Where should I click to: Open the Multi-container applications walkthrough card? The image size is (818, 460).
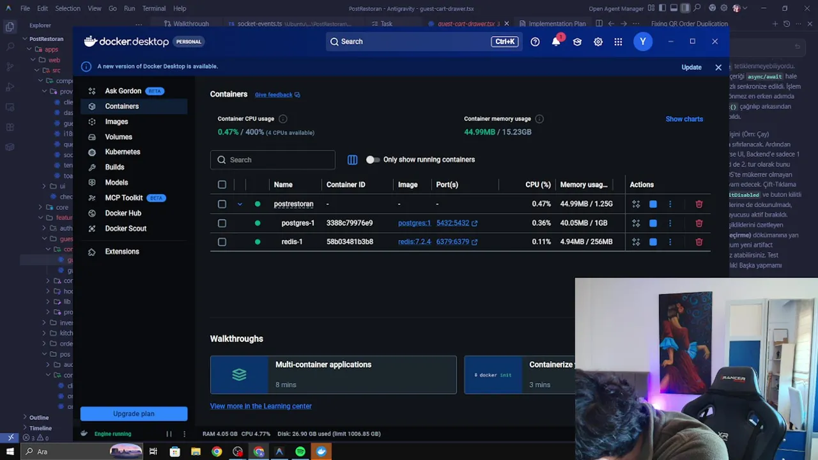(x=334, y=375)
